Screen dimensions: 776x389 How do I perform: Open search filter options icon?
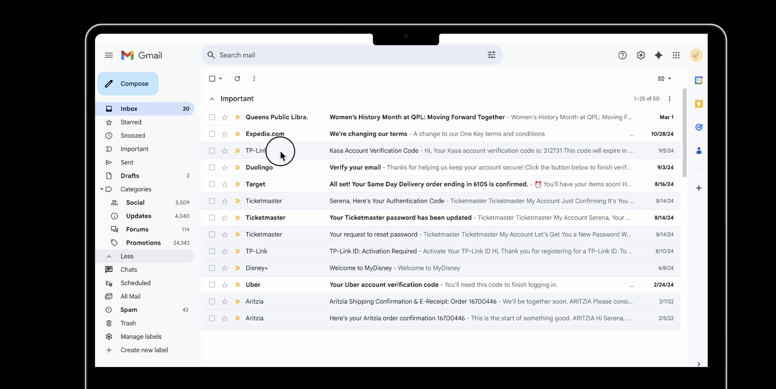491,55
